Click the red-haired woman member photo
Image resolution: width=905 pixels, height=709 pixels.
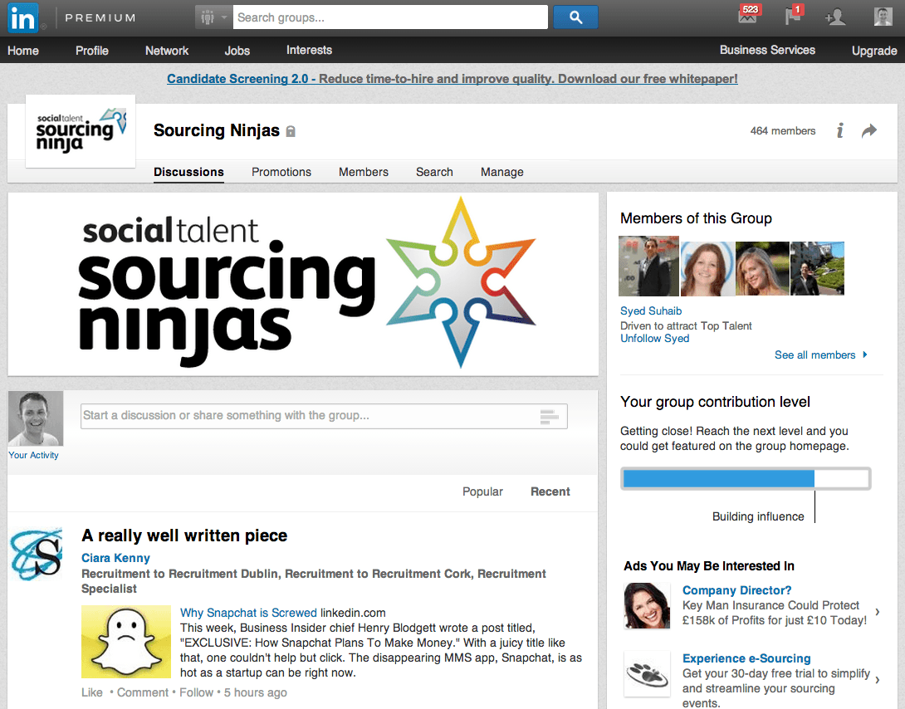707,269
